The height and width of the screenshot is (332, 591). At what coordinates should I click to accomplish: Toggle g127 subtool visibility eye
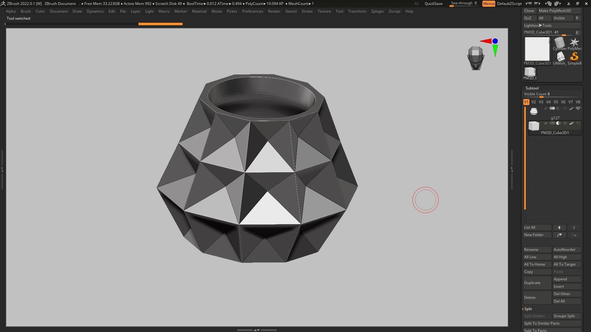(x=578, y=108)
